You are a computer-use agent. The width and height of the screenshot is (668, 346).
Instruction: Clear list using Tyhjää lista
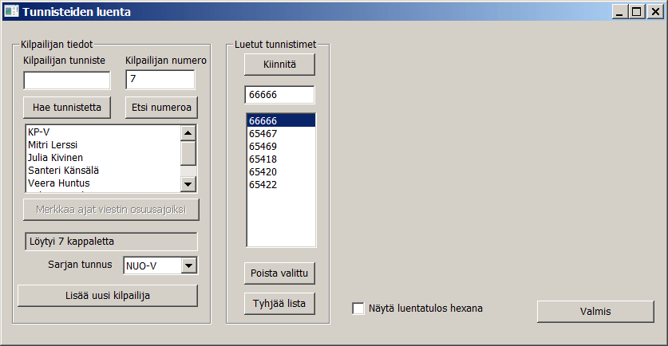pyautogui.click(x=279, y=303)
